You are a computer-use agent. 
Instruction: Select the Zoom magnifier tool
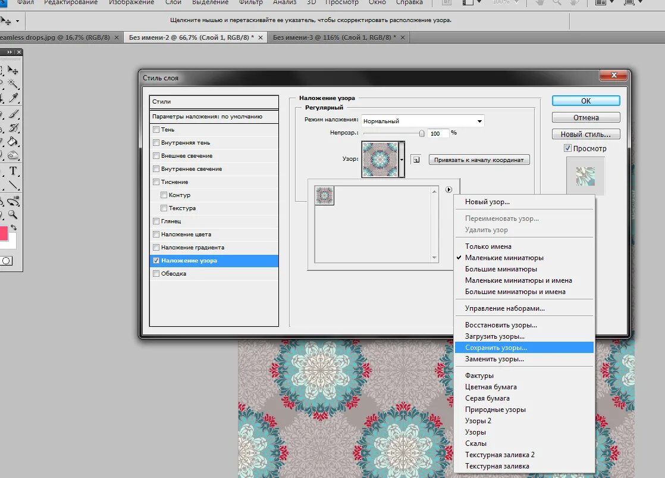pyautogui.click(x=13, y=214)
